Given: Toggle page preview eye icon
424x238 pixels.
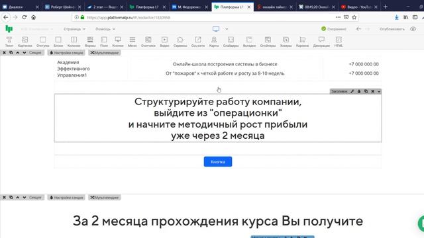Looking at the screenshot, I should pos(413,29).
